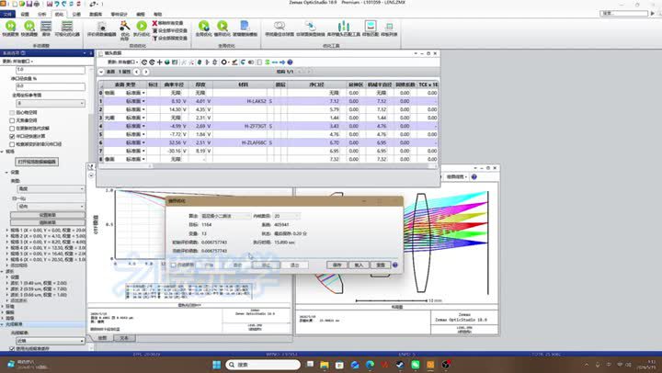Image resolution: width=662 pixels, height=373 pixels.
Task: Click 打开视场数据编辑器 button
Action: (37, 162)
